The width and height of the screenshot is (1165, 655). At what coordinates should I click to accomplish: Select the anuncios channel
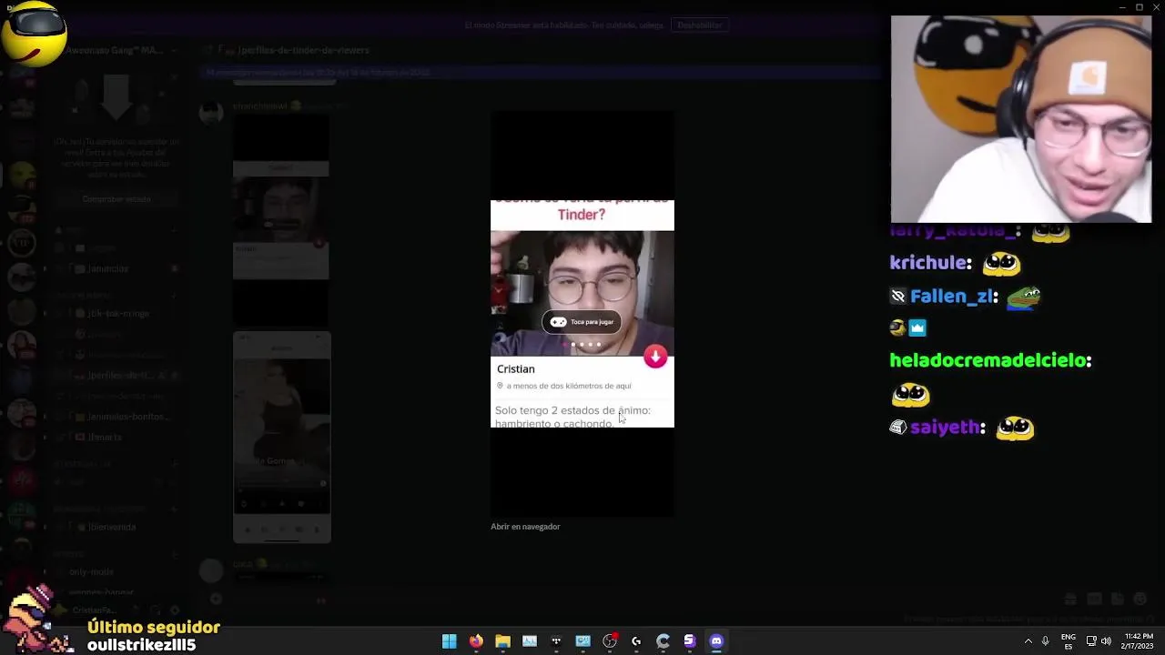tap(109, 268)
